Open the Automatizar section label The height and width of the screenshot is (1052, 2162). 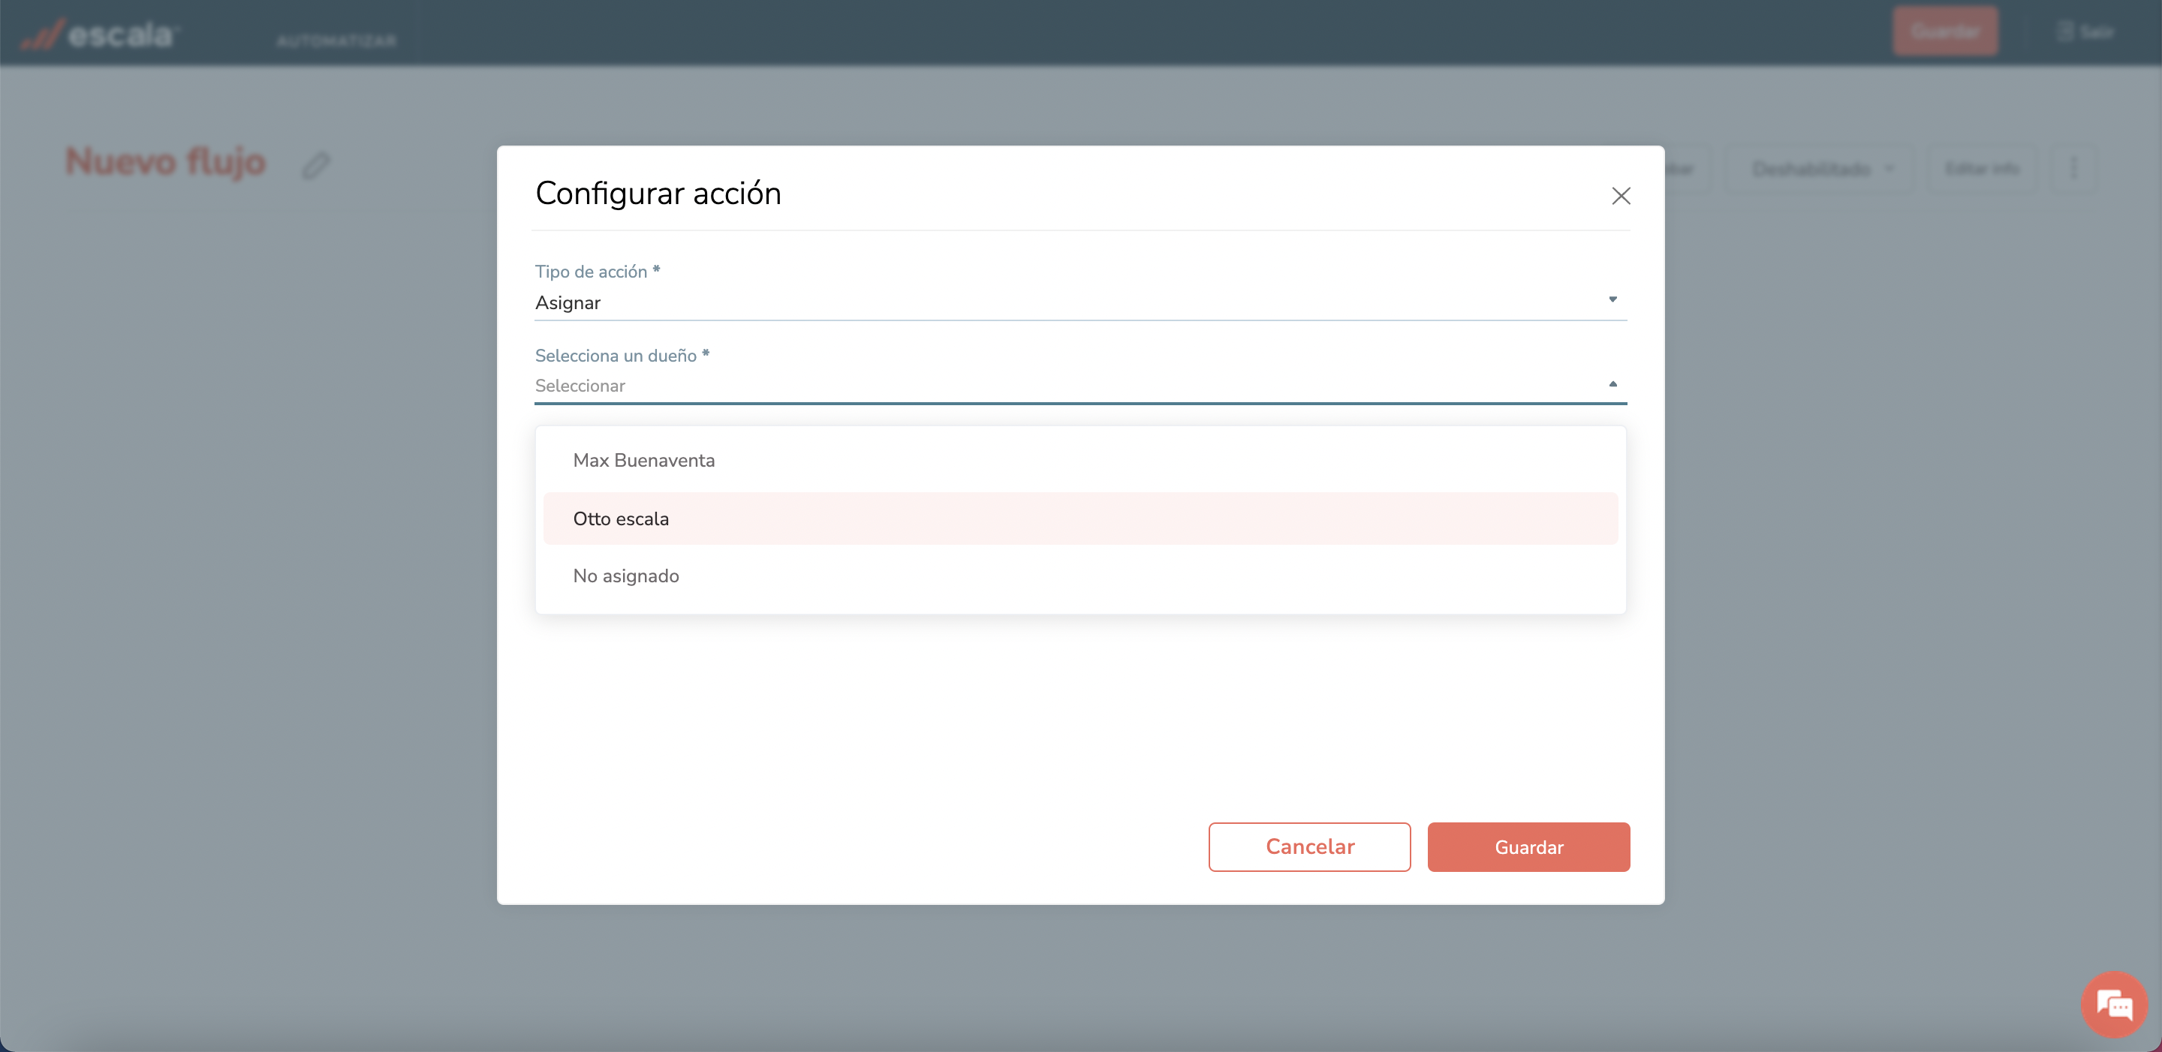click(336, 41)
